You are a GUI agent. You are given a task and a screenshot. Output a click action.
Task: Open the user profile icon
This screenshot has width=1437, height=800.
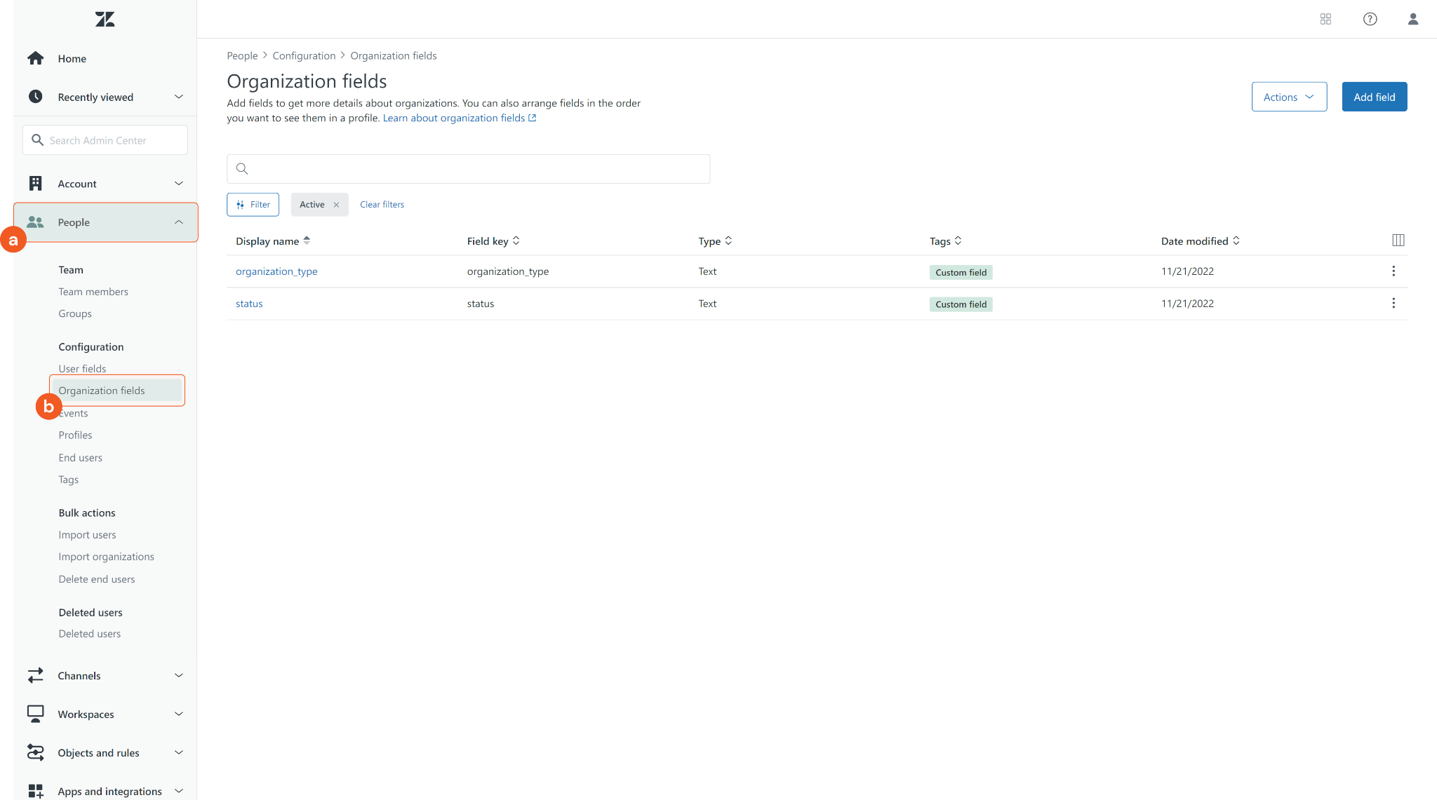1412,19
